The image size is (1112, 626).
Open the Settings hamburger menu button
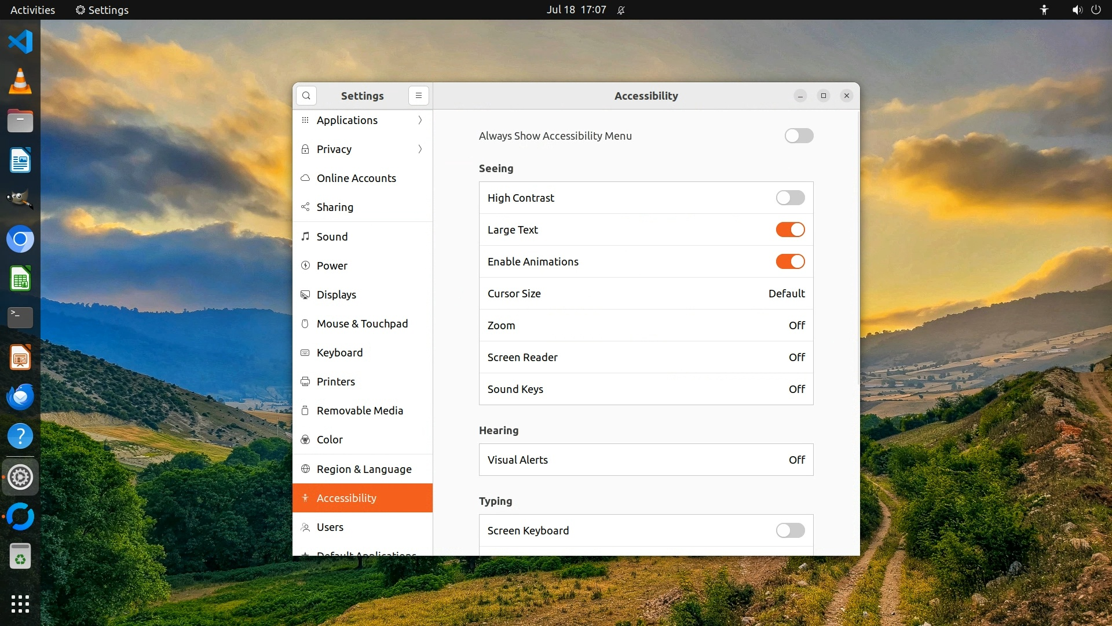point(418,96)
